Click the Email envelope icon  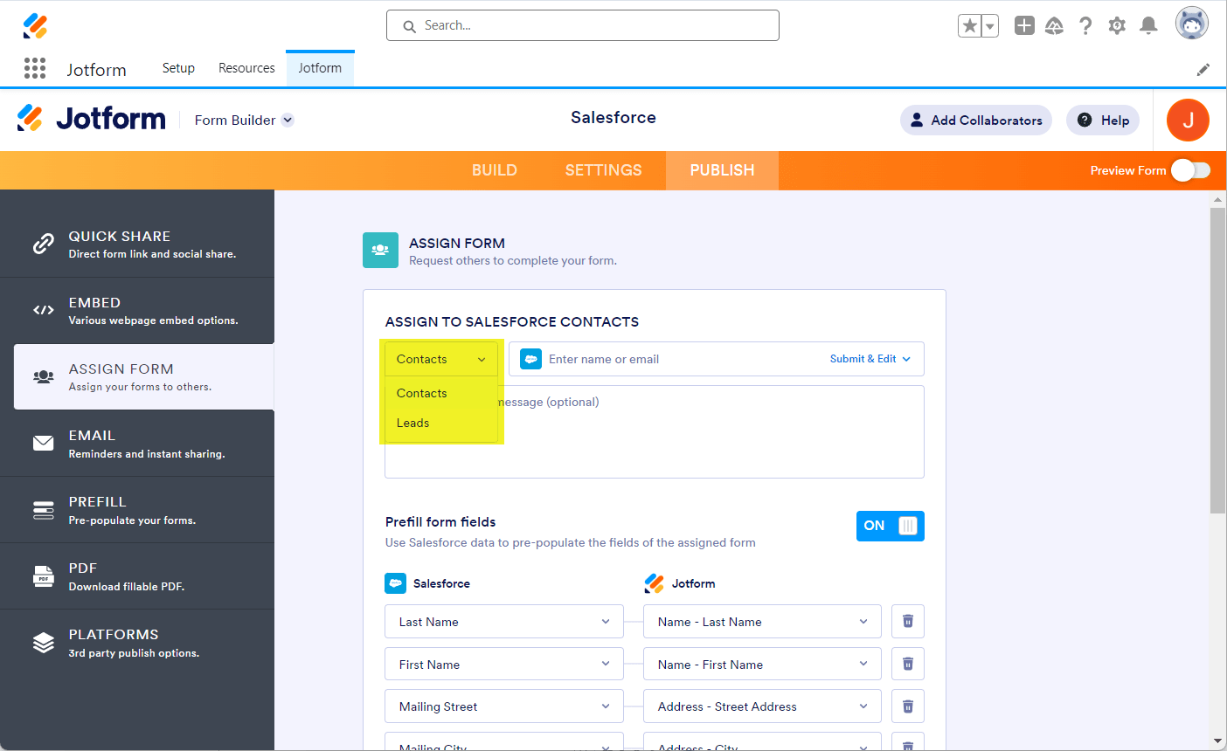pos(43,443)
